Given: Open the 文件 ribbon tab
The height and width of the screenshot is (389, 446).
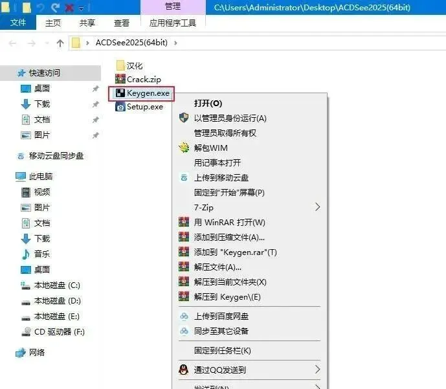Looking at the screenshot, I should click(x=18, y=23).
